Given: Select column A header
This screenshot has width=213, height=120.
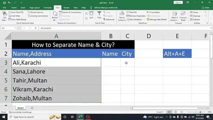Looking at the screenshot, I should tap(56, 36).
